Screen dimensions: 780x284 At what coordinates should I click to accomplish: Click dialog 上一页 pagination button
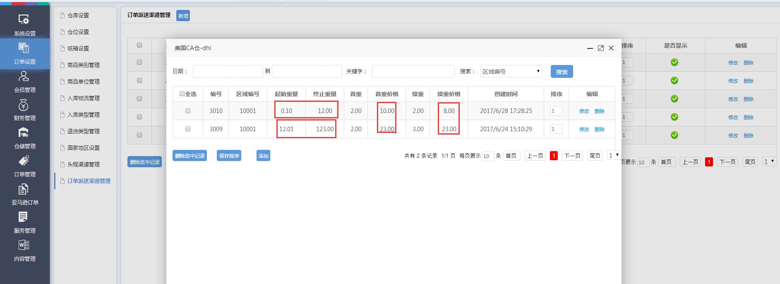(535, 156)
